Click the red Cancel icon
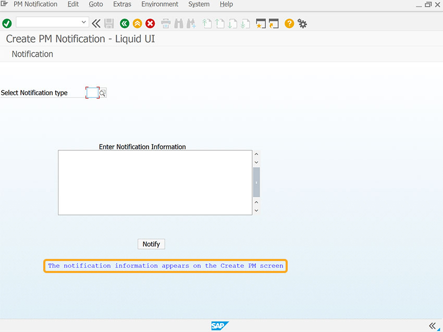443x332 pixels. (x=150, y=23)
